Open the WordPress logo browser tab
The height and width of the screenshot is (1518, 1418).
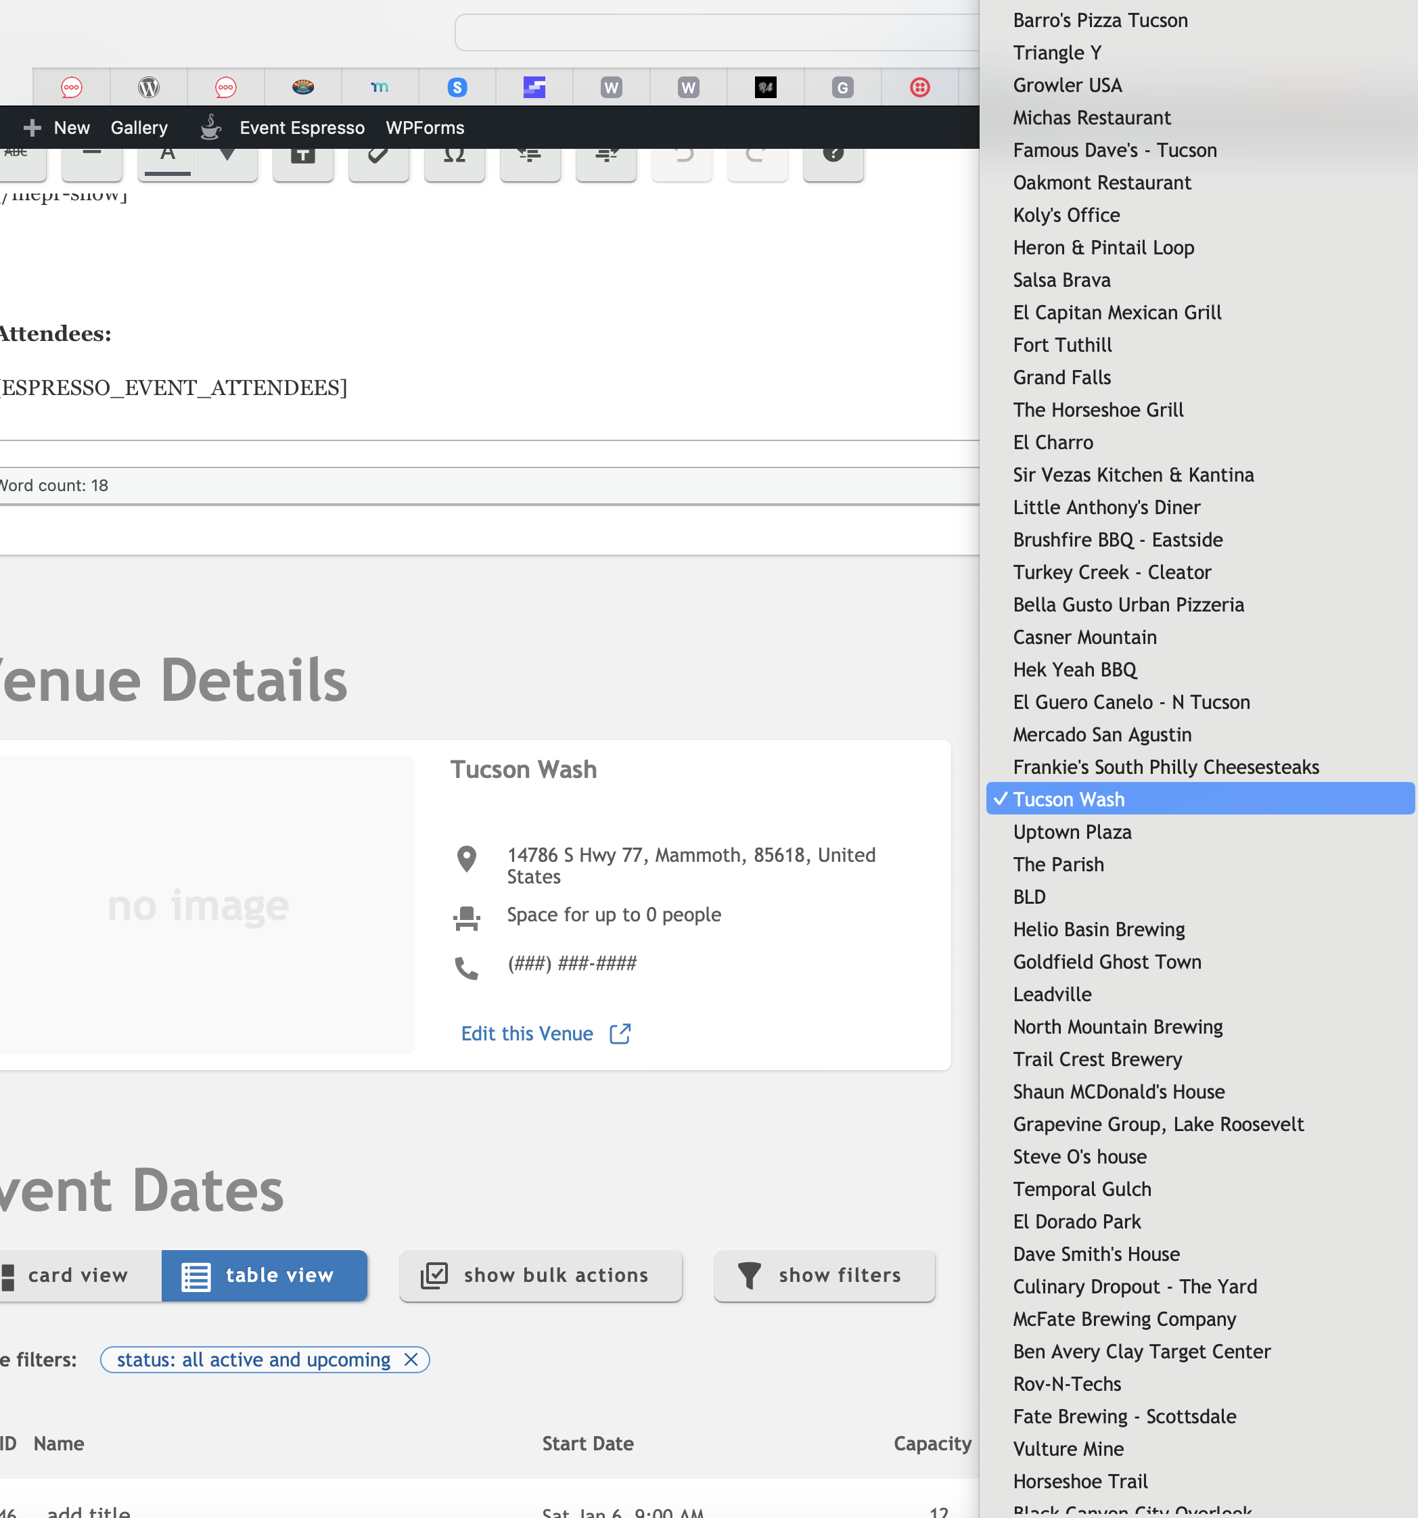point(148,87)
